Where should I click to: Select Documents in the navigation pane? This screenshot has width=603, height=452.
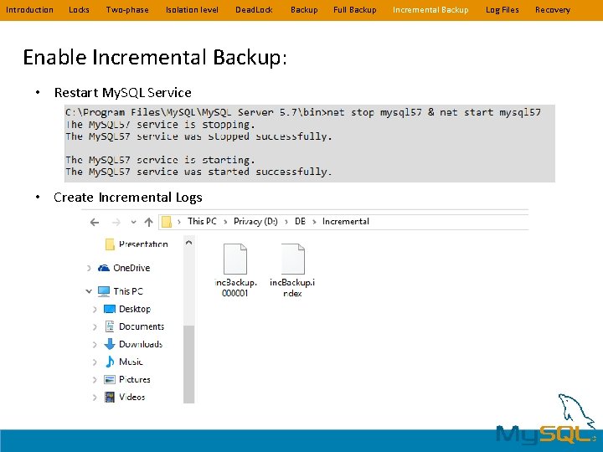point(142,326)
